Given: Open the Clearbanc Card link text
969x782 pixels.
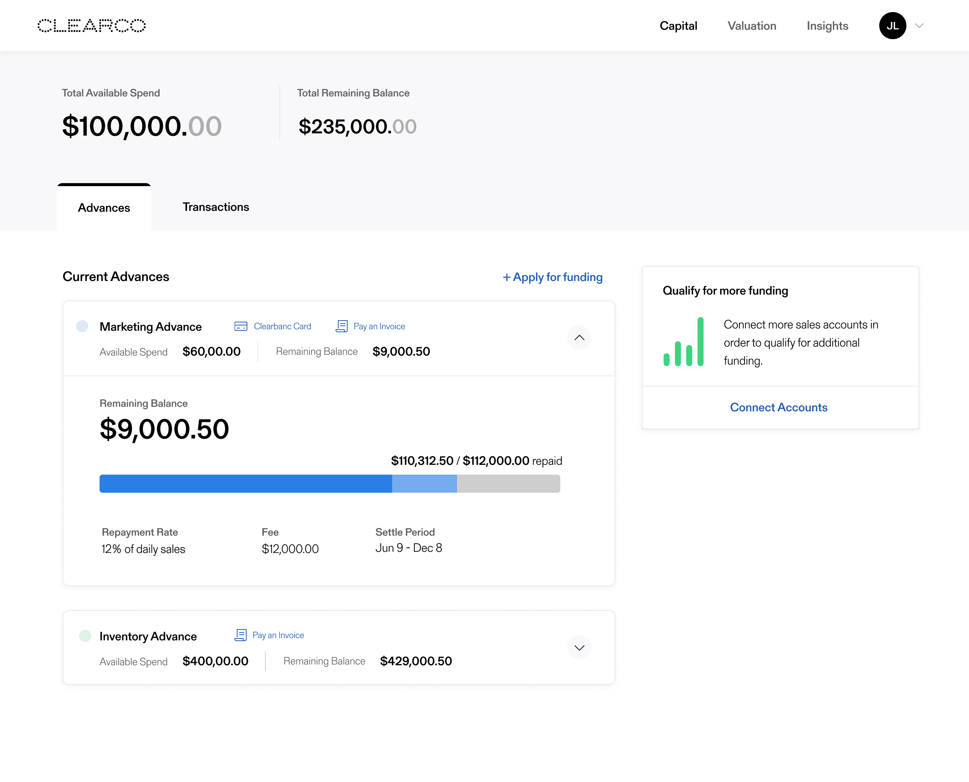Looking at the screenshot, I should click(x=282, y=326).
